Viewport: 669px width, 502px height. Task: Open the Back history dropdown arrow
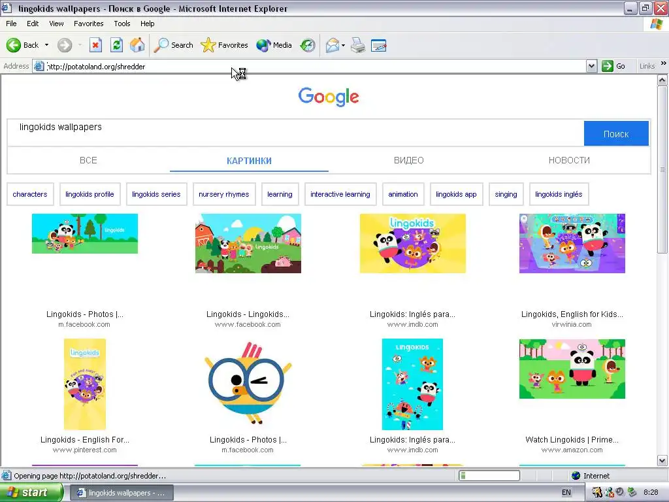pos(46,45)
